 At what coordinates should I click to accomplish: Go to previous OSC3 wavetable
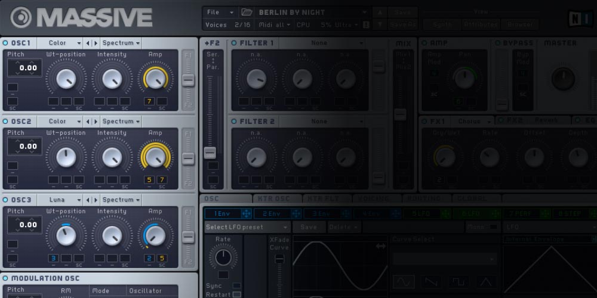pyautogui.click(x=88, y=200)
